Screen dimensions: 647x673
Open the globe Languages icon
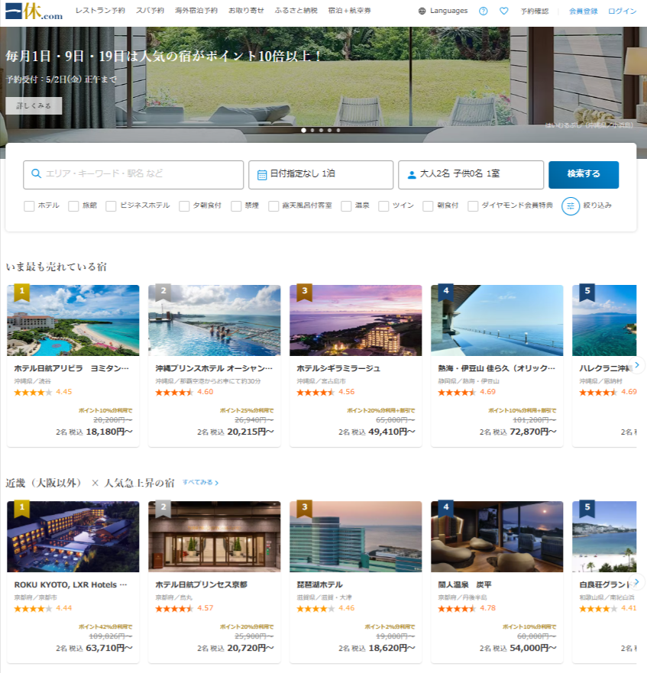click(422, 11)
